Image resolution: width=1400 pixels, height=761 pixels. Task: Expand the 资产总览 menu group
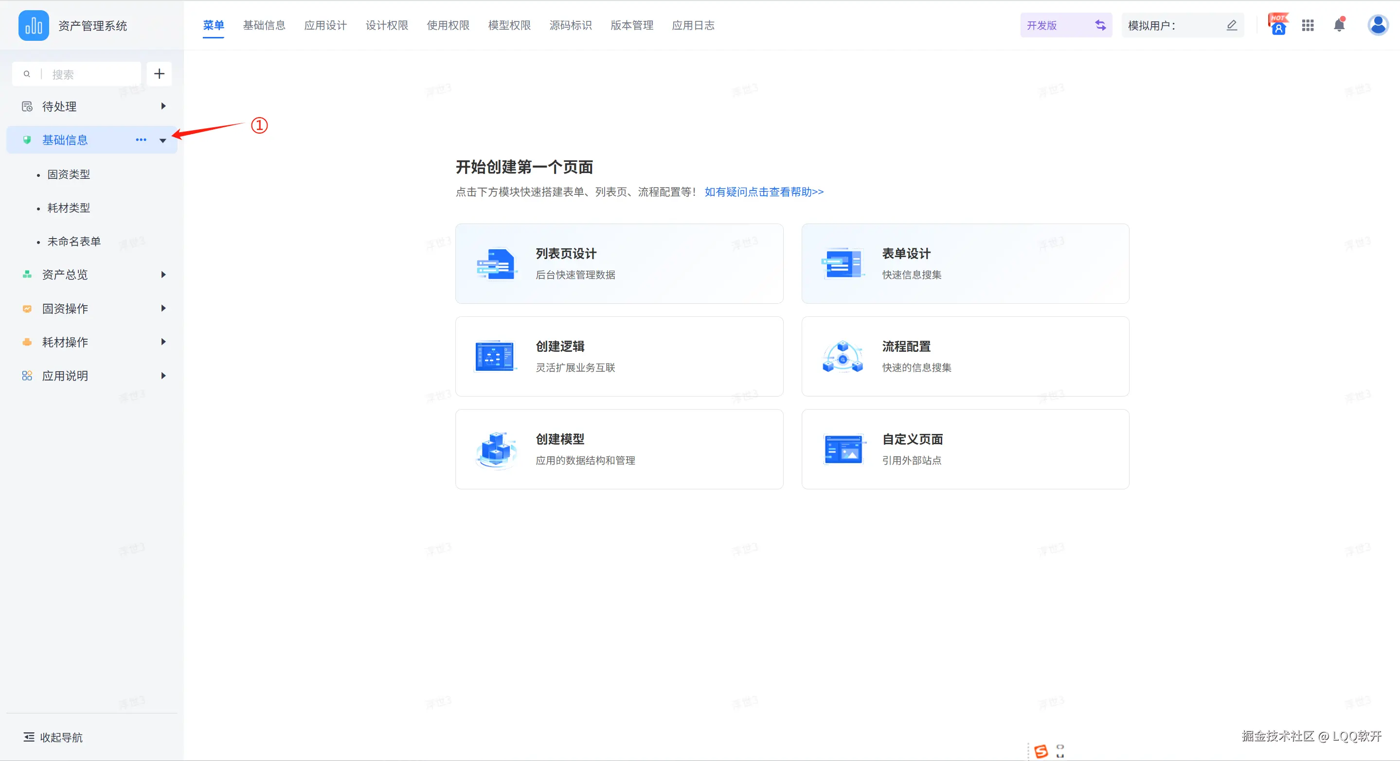pyautogui.click(x=163, y=275)
